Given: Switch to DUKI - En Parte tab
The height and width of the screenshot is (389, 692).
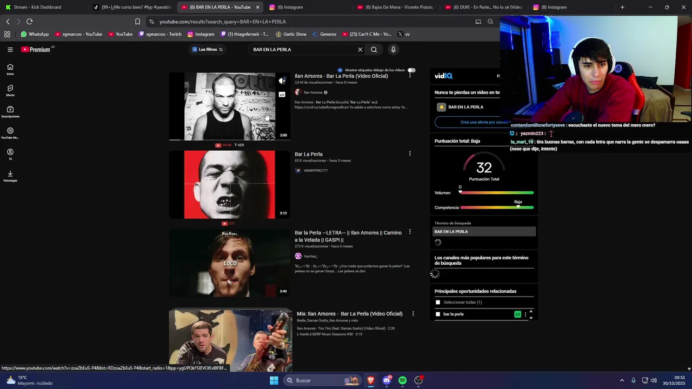Looking at the screenshot, I should (x=484, y=7).
